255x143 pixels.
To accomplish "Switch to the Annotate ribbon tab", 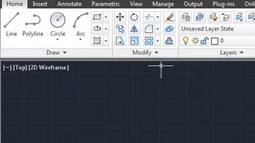I will tap(69, 4).
